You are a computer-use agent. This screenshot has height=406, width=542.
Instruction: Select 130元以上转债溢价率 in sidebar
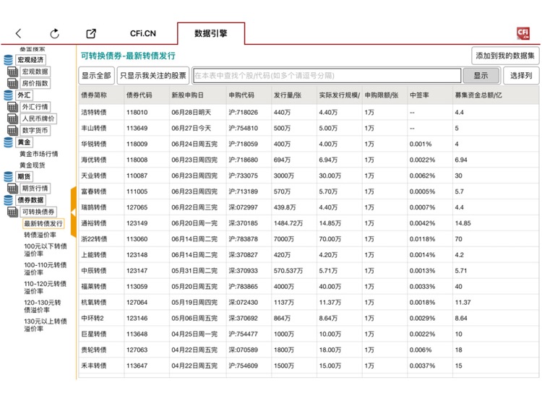pyautogui.click(x=46, y=325)
